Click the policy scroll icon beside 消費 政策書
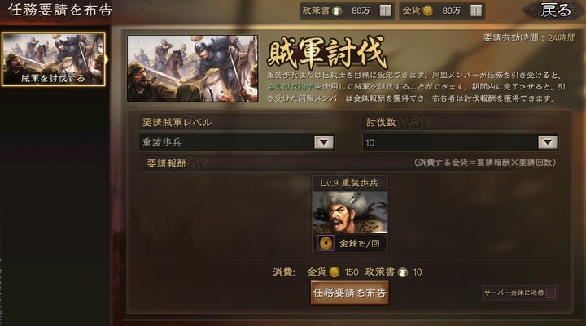 403,272
